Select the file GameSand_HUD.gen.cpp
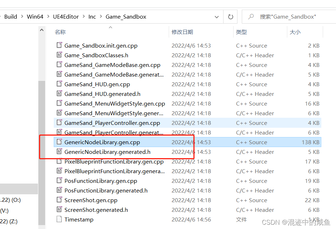 point(97,84)
